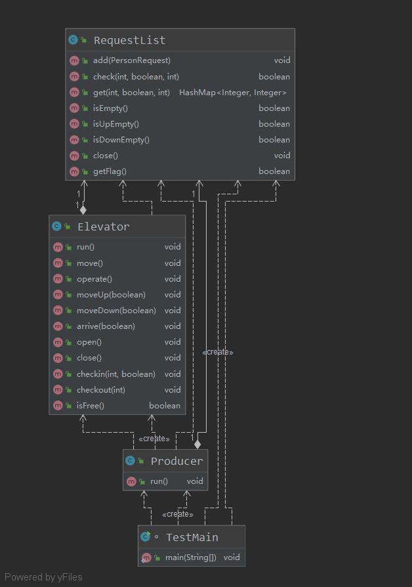Click the Elevator class icon

click(56, 226)
